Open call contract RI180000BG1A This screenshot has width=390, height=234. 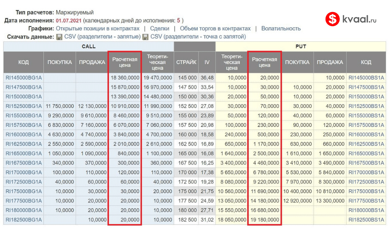(24, 210)
